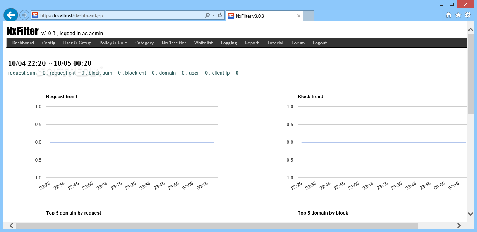The height and width of the screenshot is (232, 477).
Task: Log out using the Logout link
Action: click(x=320, y=43)
